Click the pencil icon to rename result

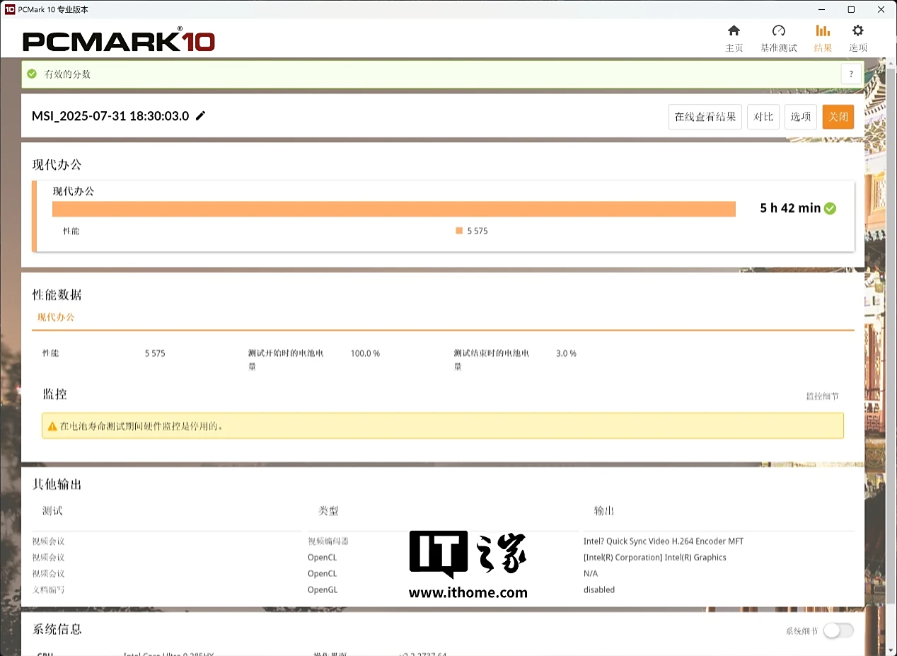pyautogui.click(x=201, y=116)
